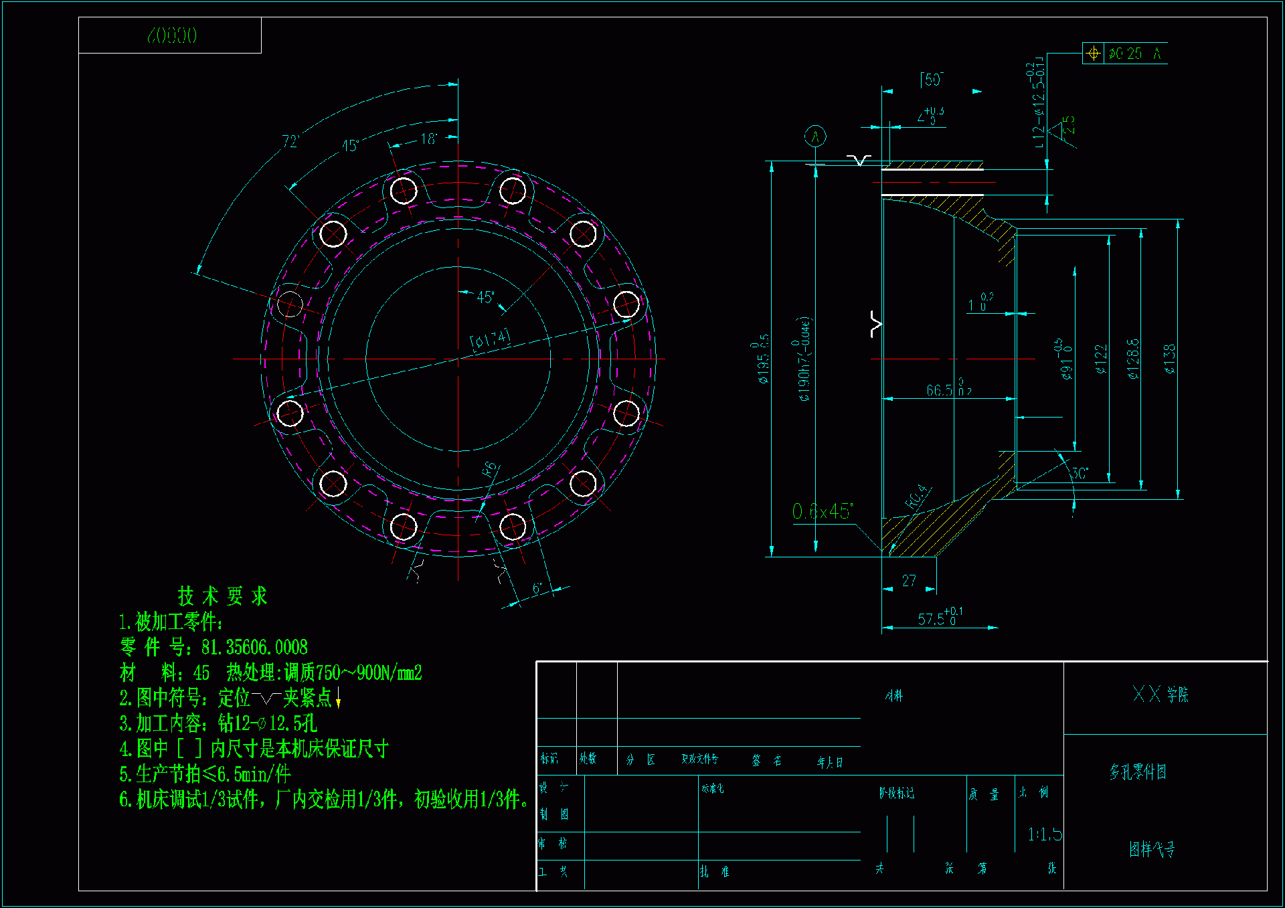The image size is (1285, 908).
Task: Click the position tolerance symbol in feature frame
Action: [x=1093, y=53]
